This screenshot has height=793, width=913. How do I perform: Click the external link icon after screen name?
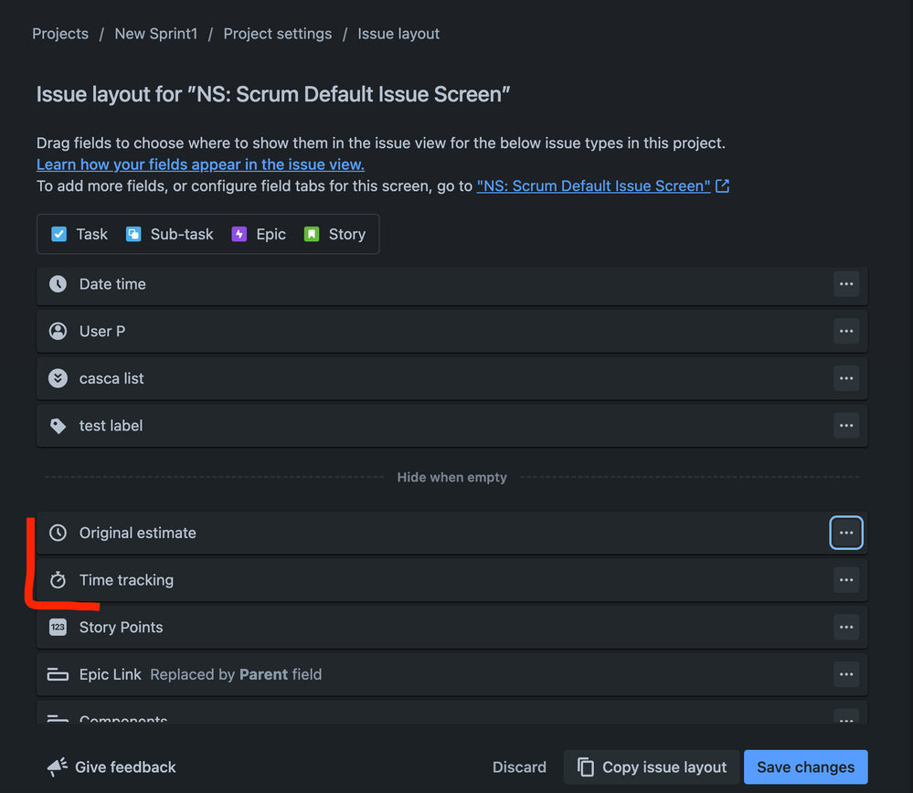click(723, 185)
